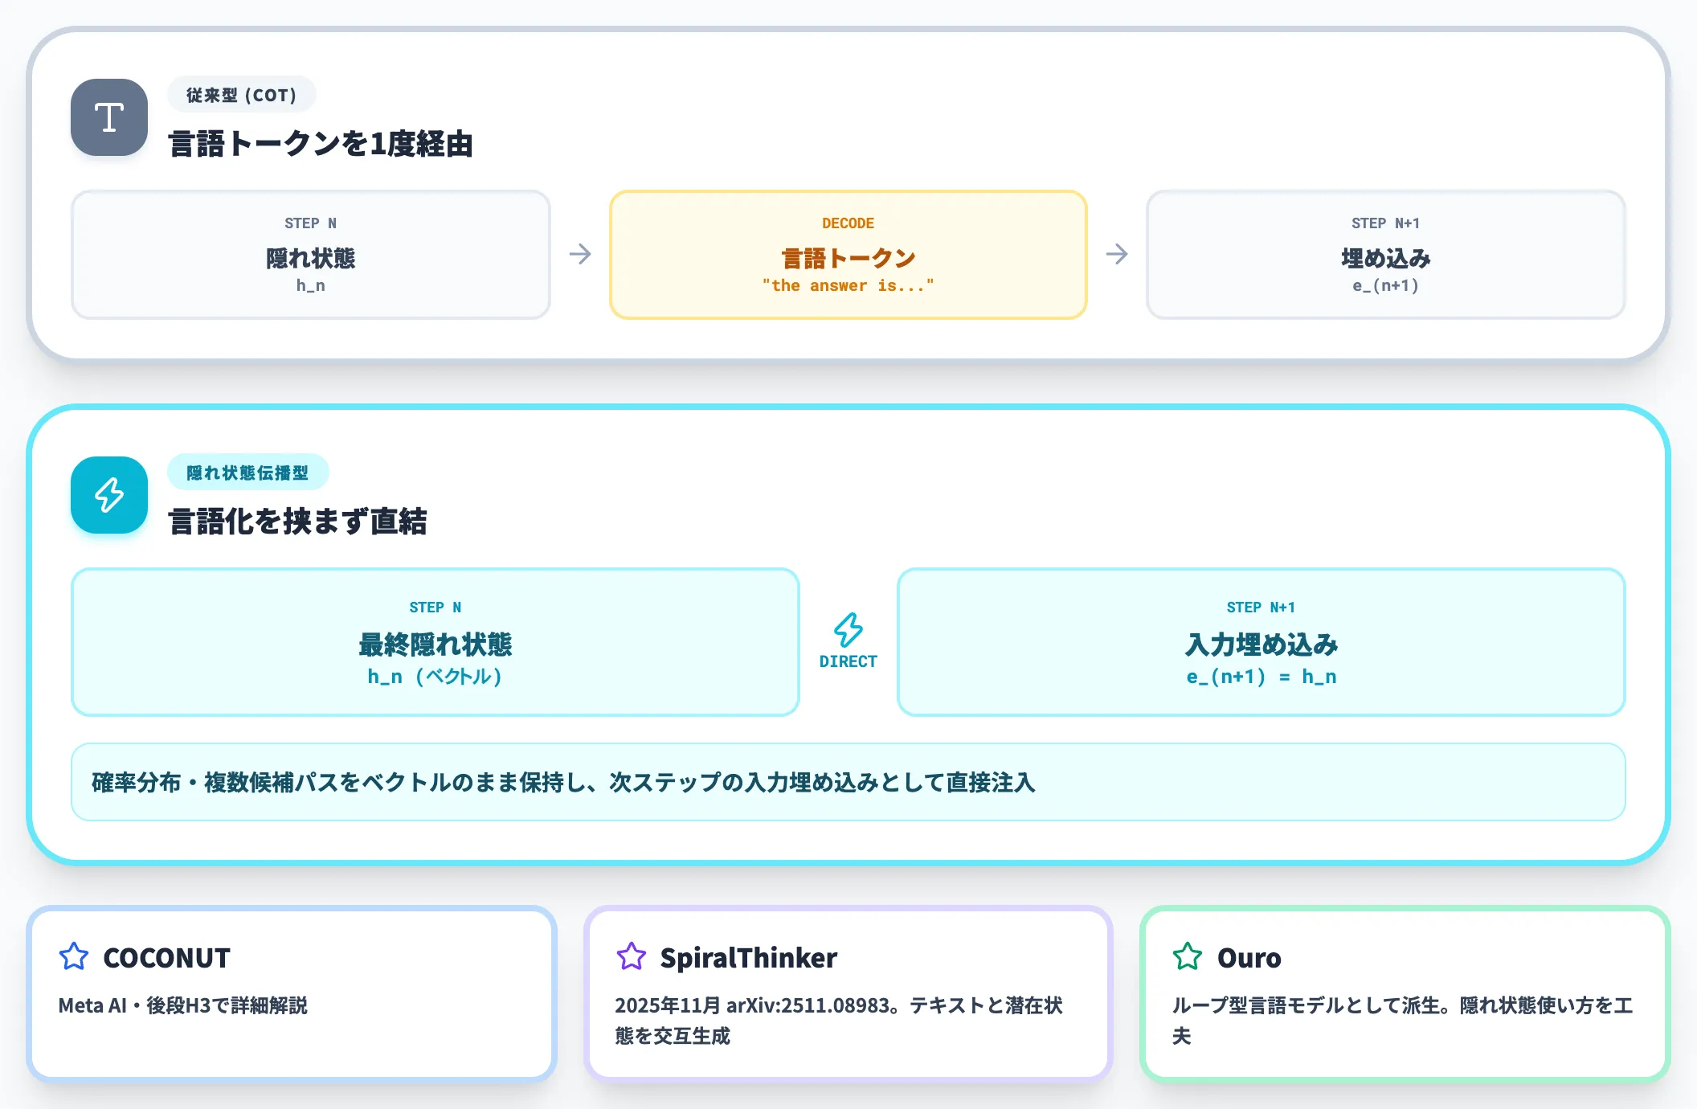Viewport: 1697px width, 1109px height.
Task: Click the purple star beside SpiralThinker
Action: coord(632,956)
